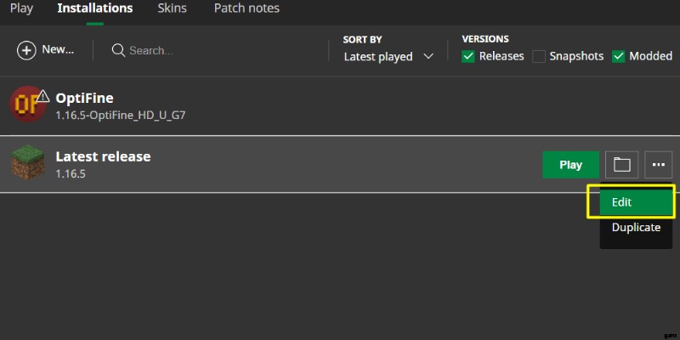Enable the Snapshots checkbox
680x340 pixels.
(539, 56)
